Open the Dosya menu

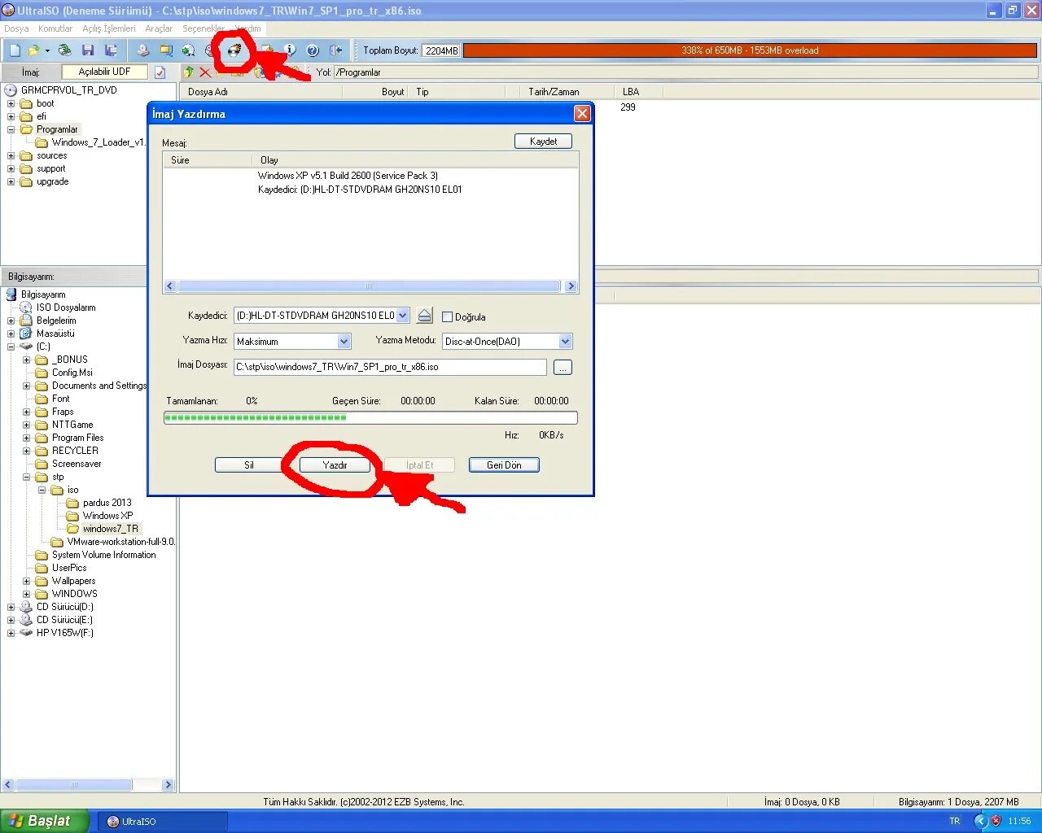[x=16, y=28]
